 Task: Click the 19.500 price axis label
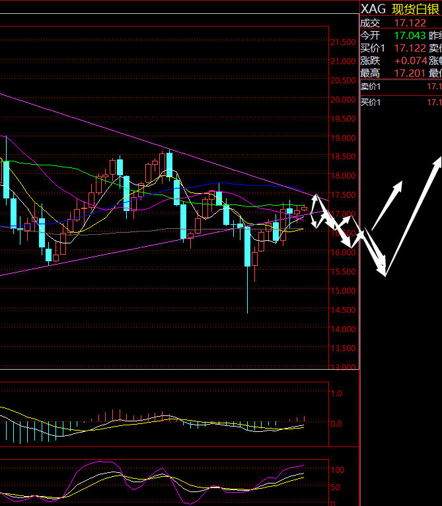(343, 119)
